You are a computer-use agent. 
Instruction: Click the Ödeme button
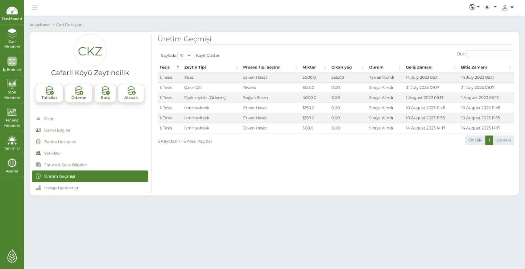(79, 93)
